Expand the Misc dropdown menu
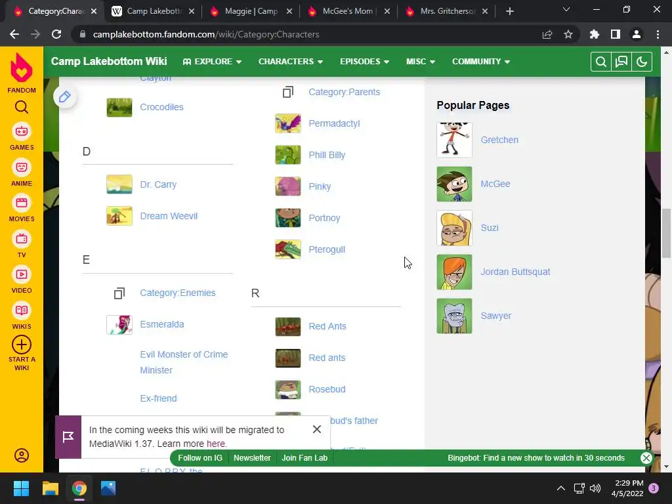672x504 pixels. click(x=421, y=62)
